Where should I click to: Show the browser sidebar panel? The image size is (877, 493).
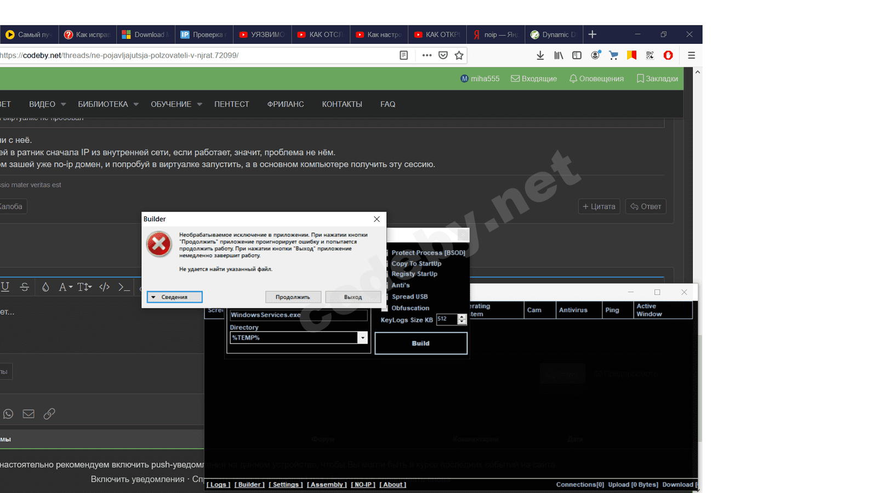[x=577, y=55]
